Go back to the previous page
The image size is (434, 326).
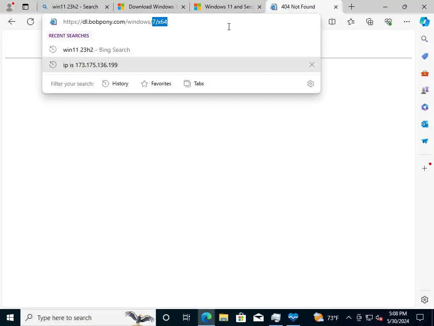coord(11,22)
